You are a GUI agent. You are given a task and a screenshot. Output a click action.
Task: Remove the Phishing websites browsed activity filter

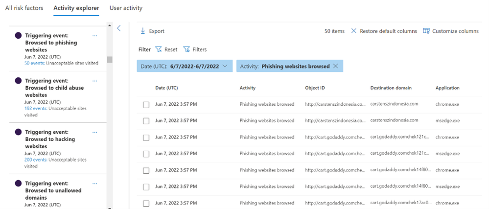click(335, 66)
